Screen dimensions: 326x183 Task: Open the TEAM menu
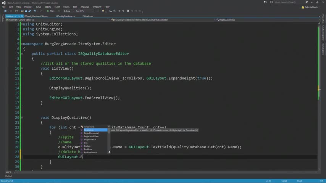pyautogui.click(x=57, y=7)
